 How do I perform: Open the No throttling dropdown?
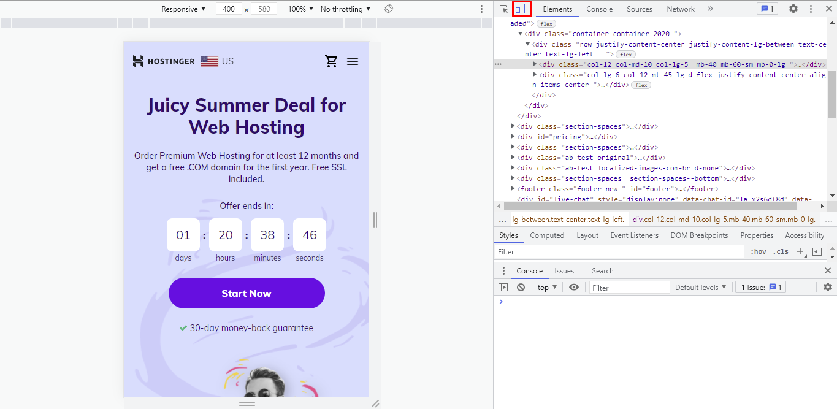click(x=345, y=9)
